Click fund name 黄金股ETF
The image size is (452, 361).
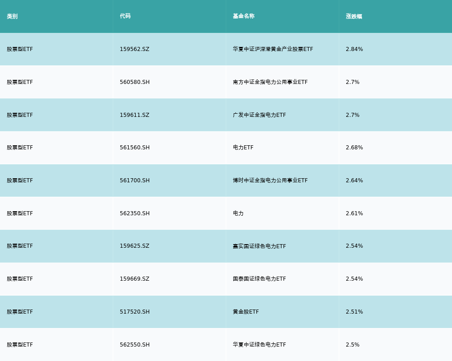coord(245,312)
